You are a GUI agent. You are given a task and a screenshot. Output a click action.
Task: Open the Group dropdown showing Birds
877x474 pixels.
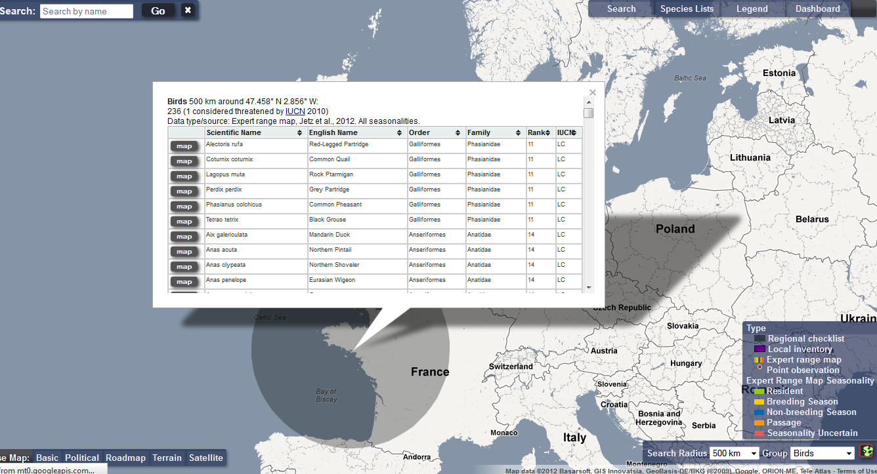tap(822, 453)
